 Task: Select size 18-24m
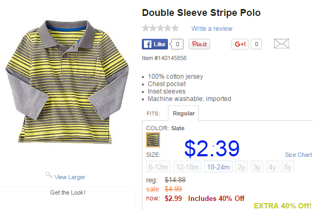(218, 166)
